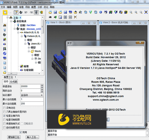Viewport: 149px width, 140px height.
Task: Select the 控制 : fan30im tree item
Action: click(x=28, y=25)
